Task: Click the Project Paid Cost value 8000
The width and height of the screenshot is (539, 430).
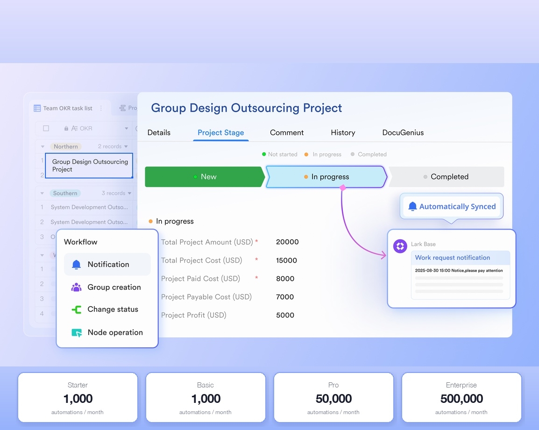Action: click(x=285, y=279)
